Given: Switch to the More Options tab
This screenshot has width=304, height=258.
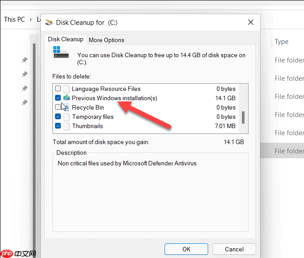Looking at the screenshot, I should [107, 40].
